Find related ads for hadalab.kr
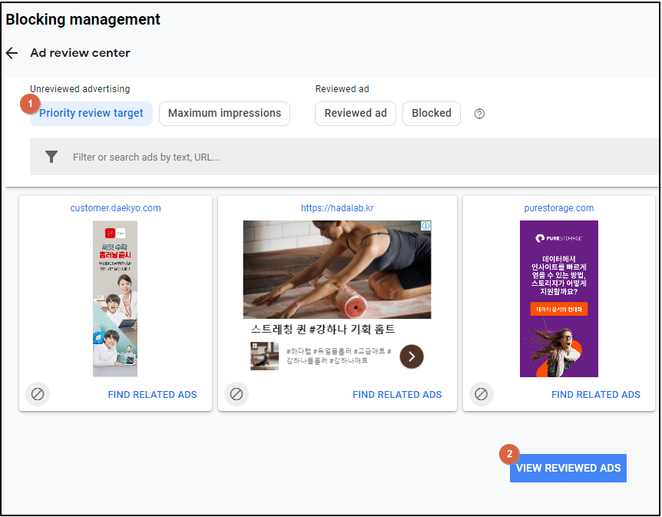 (397, 394)
